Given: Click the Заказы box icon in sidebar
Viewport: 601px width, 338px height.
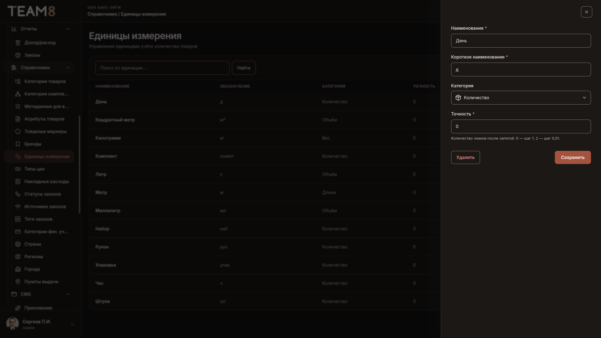Looking at the screenshot, I should (x=18, y=55).
